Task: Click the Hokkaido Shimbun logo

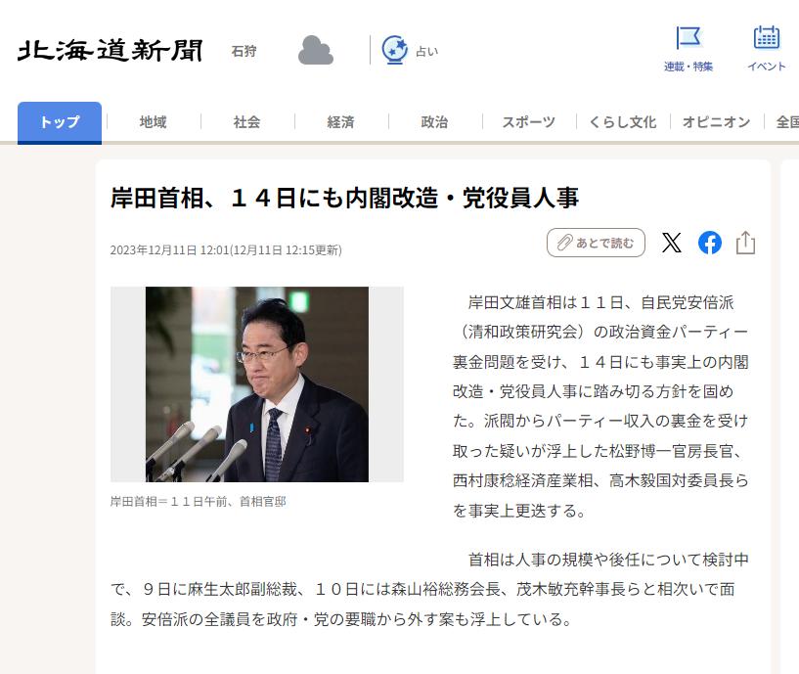Action: point(111,50)
